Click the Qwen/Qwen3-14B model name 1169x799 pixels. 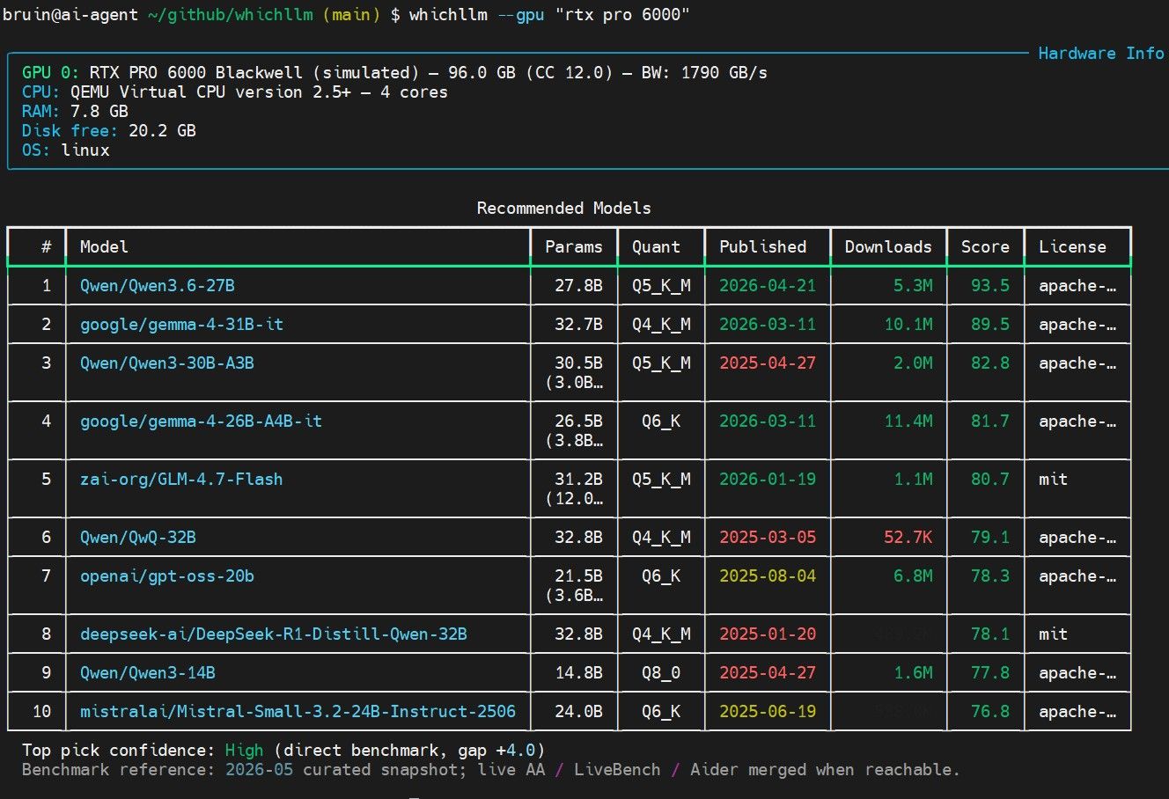[x=148, y=673]
